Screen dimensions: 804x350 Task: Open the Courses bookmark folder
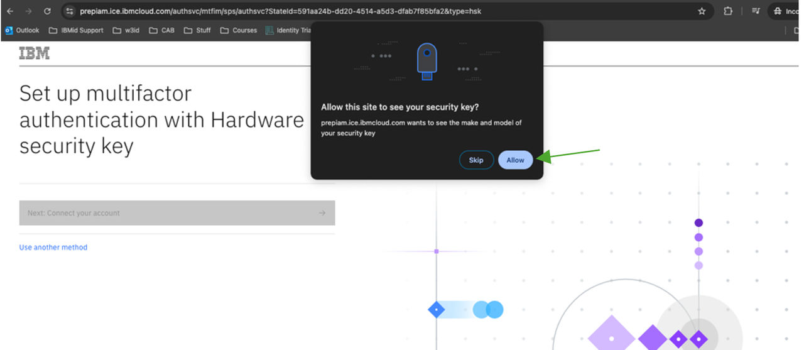(239, 30)
